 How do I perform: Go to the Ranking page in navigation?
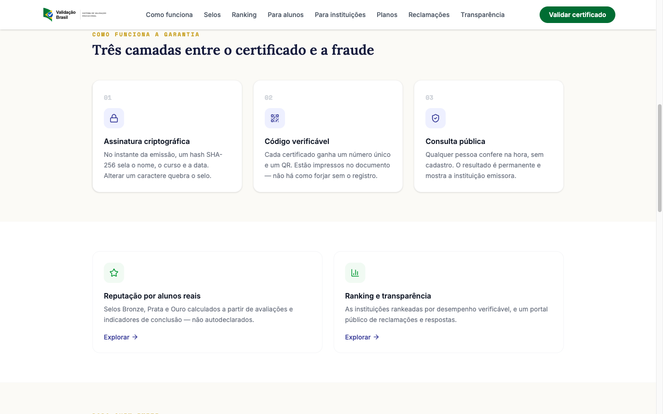[x=244, y=15]
